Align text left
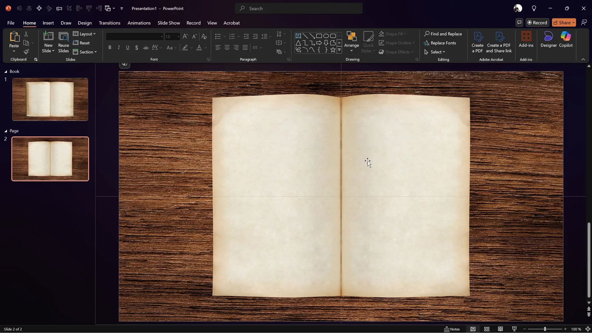 click(218, 47)
